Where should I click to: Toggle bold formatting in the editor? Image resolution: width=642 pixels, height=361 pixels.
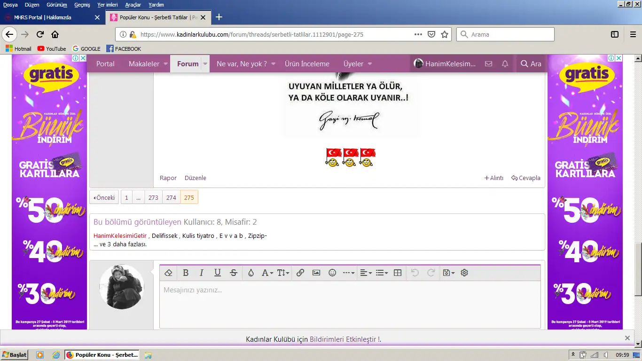(186, 273)
